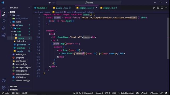This screenshot has height=95, width=170.
Task: Click the bracket count 13 status item
Action: (24, 93)
